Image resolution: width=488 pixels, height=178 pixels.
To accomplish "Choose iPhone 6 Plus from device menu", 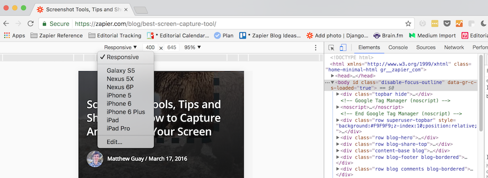I will [x=125, y=112].
